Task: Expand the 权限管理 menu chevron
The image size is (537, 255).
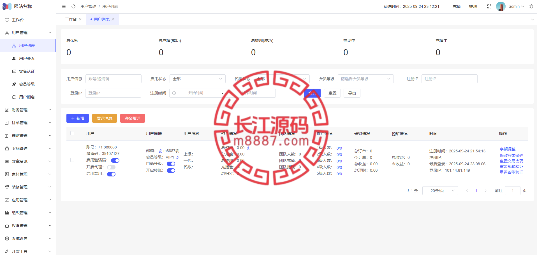Action: pos(50,226)
